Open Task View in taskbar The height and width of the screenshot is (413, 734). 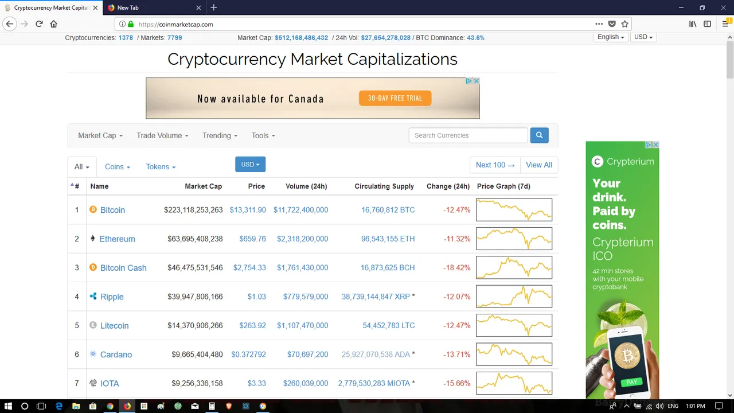pos(41,406)
